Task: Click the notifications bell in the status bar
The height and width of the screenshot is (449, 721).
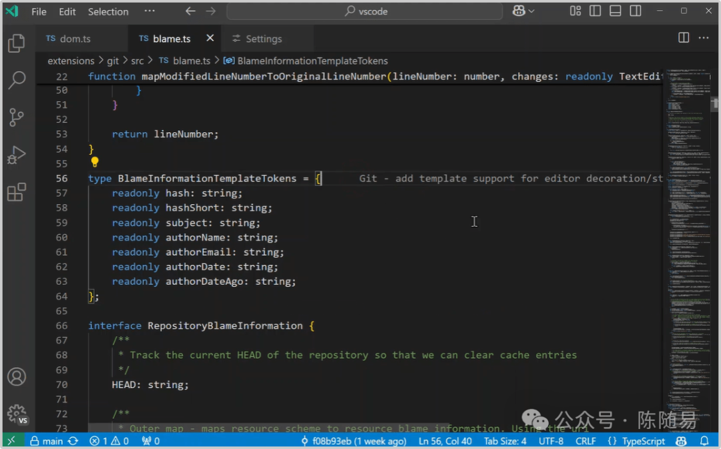Action: tap(704, 440)
